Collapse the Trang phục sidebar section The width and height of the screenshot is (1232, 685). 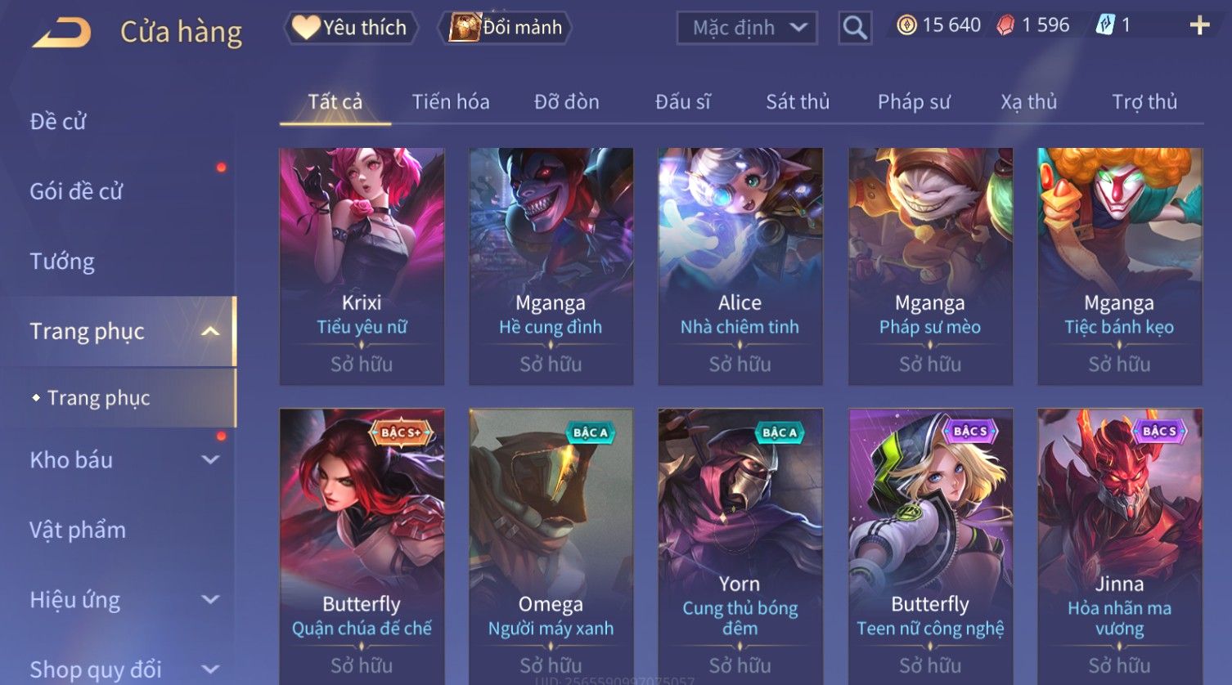[210, 331]
